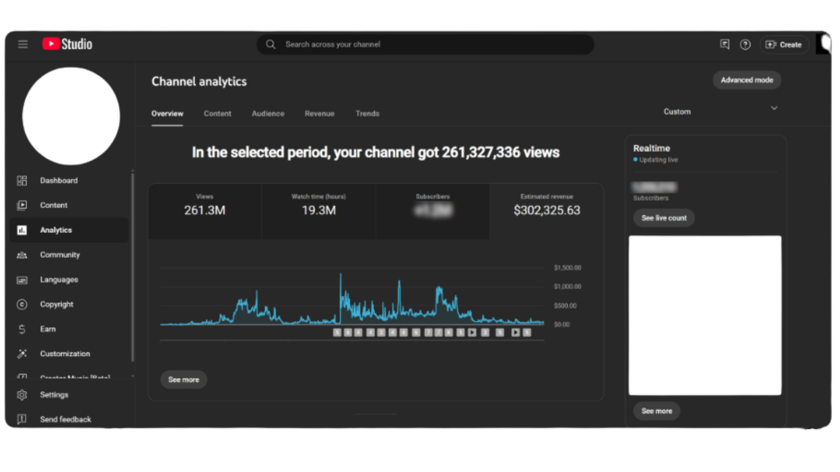
Task: Click the Languages icon in the sidebar
Action: click(22, 280)
